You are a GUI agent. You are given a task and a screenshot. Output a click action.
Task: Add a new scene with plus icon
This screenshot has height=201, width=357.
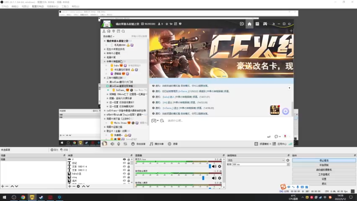(3, 186)
